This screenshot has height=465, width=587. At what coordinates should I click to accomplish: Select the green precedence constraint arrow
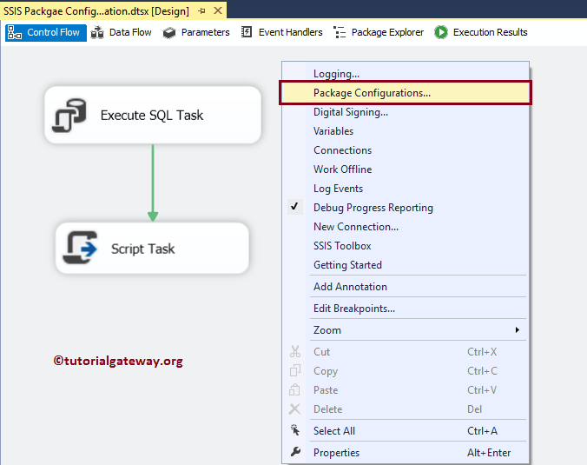point(153,183)
